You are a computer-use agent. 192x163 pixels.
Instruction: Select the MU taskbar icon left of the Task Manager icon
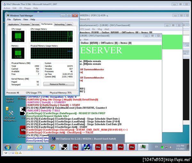pos(132,147)
